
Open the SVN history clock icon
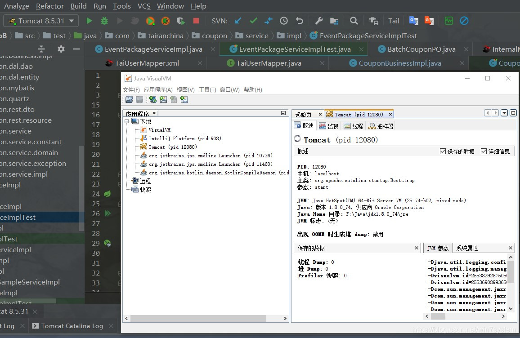pyautogui.click(x=284, y=21)
